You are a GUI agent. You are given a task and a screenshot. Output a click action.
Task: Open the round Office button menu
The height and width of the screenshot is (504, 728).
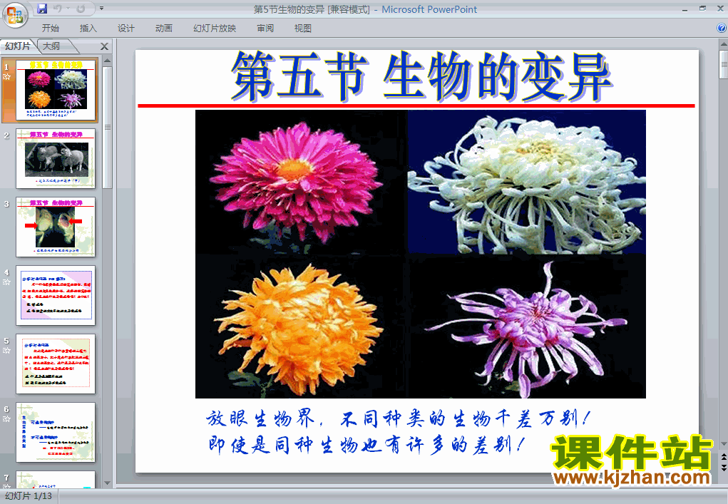point(15,16)
